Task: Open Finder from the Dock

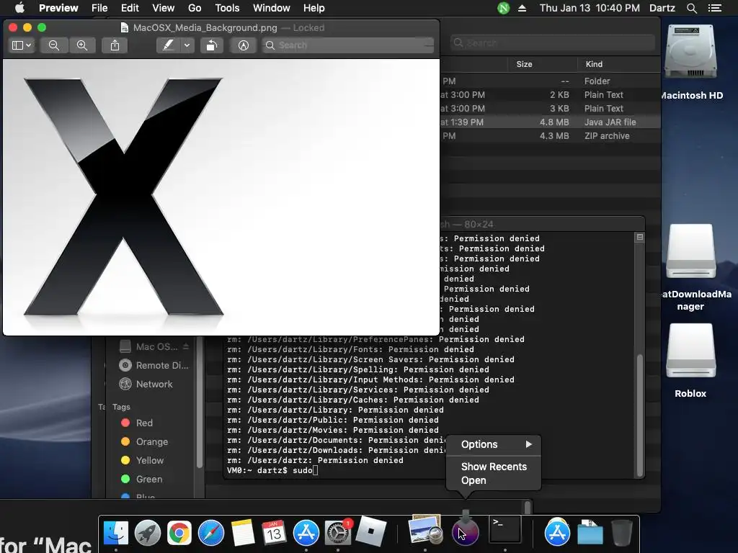Action: (116, 533)
